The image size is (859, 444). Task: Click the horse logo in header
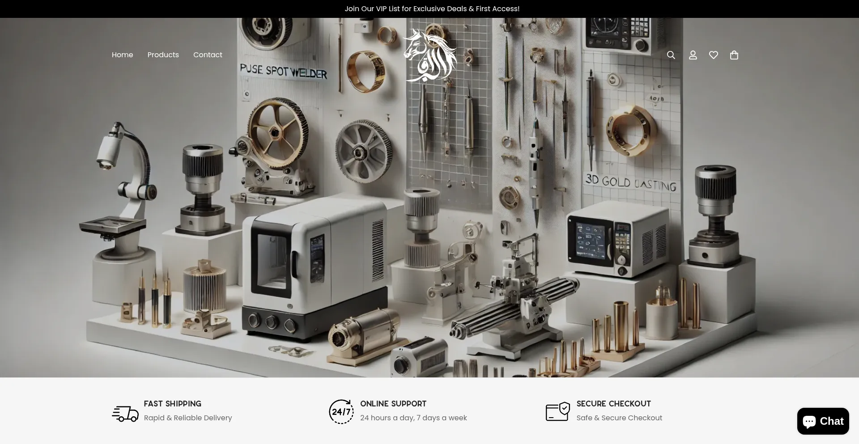click(429, 55)
